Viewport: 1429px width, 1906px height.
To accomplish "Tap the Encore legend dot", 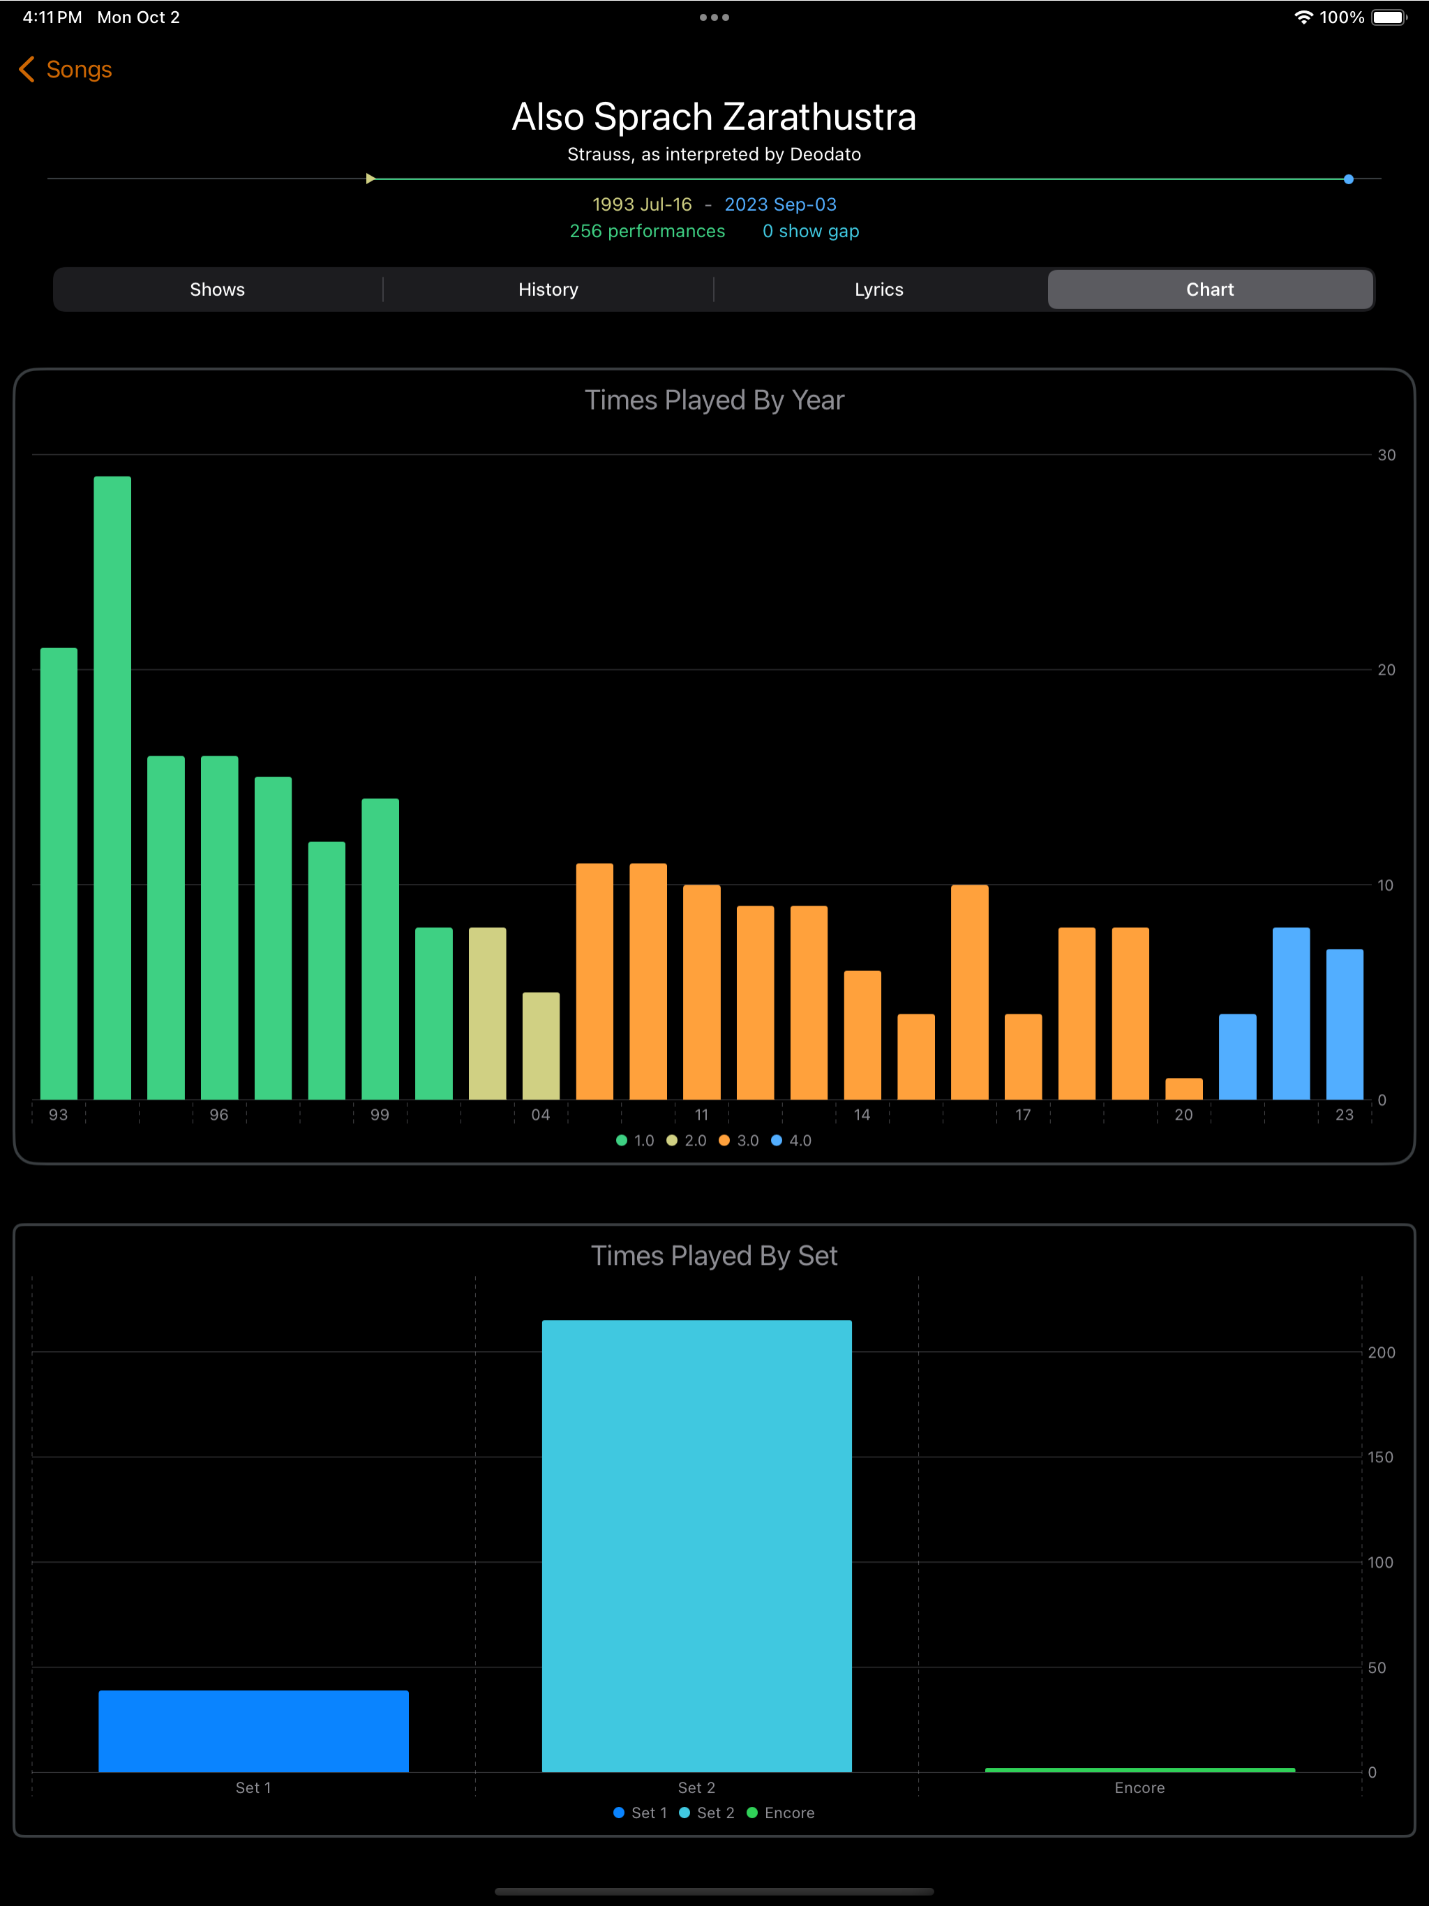I will (x=751, y=1813).
